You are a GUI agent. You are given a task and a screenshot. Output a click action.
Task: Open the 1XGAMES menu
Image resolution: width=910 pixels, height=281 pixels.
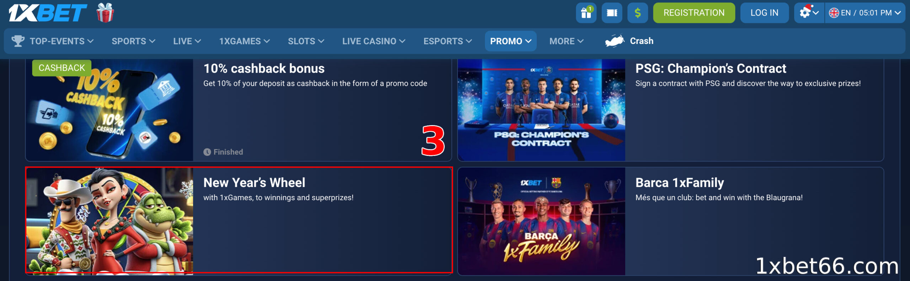coord(244,41)
